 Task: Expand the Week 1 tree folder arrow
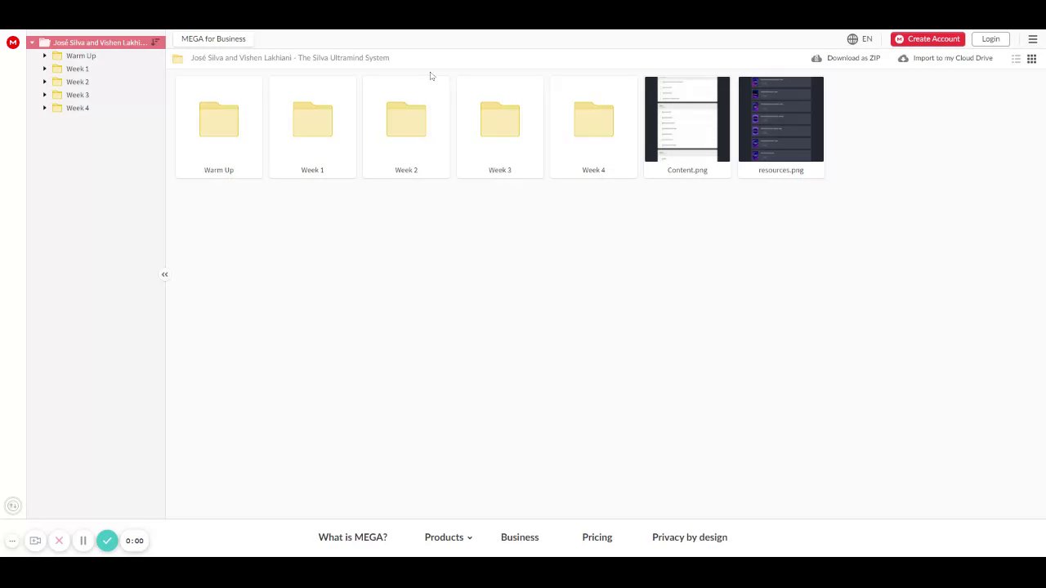click(45, 69)
